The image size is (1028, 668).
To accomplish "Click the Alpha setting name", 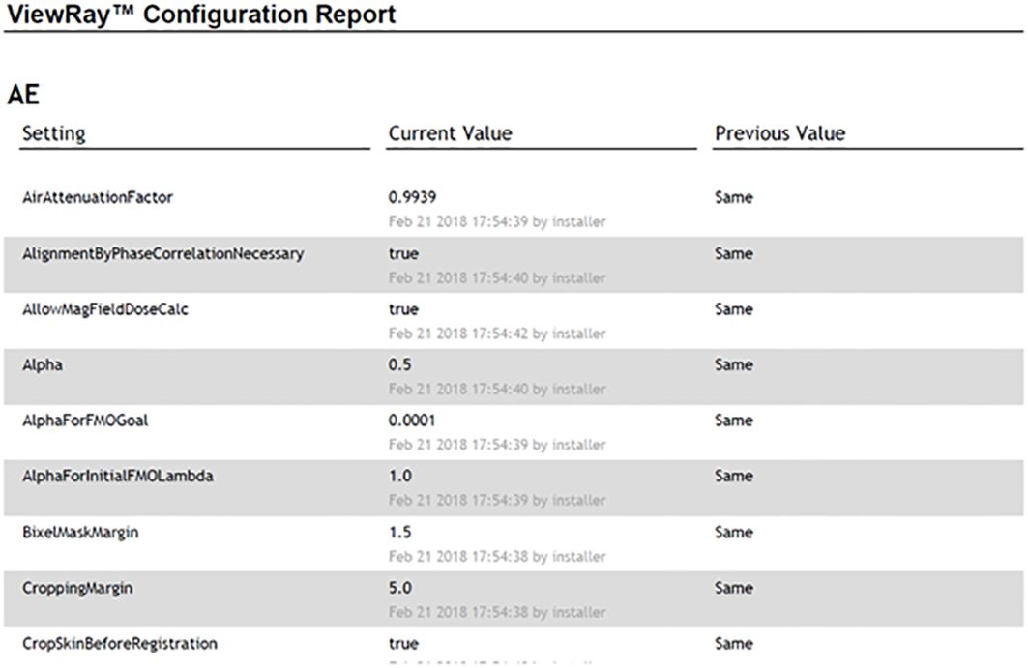I will click(x=43, y=365).
